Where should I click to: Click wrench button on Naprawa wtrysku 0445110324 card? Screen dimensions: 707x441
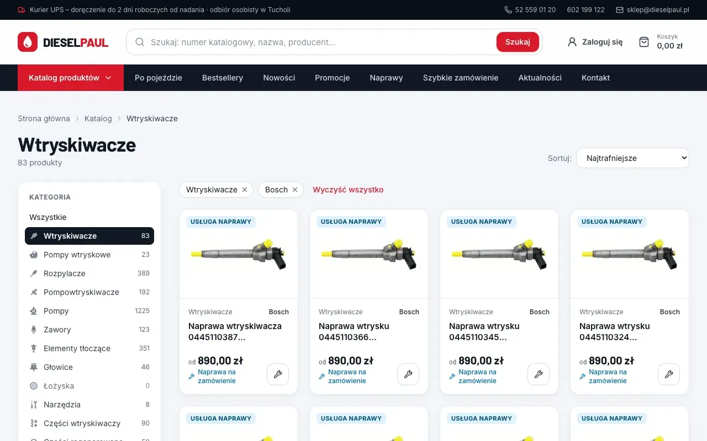pyautogui.click(x=669, y=374)
